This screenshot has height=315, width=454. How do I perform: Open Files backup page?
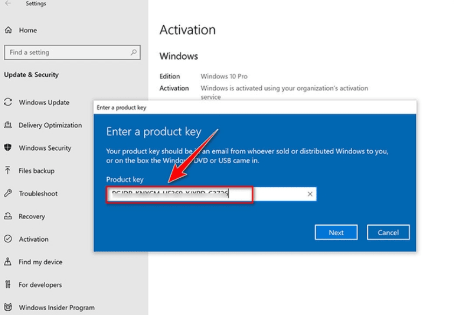click(37, 171)
